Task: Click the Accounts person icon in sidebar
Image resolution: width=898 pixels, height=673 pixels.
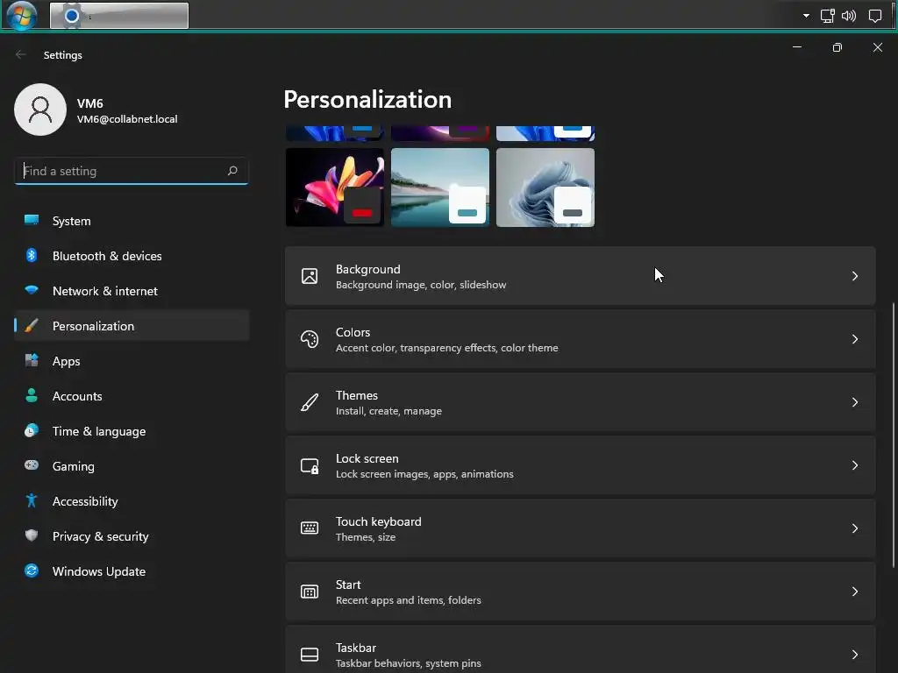Action: click(x=32, y=395)
